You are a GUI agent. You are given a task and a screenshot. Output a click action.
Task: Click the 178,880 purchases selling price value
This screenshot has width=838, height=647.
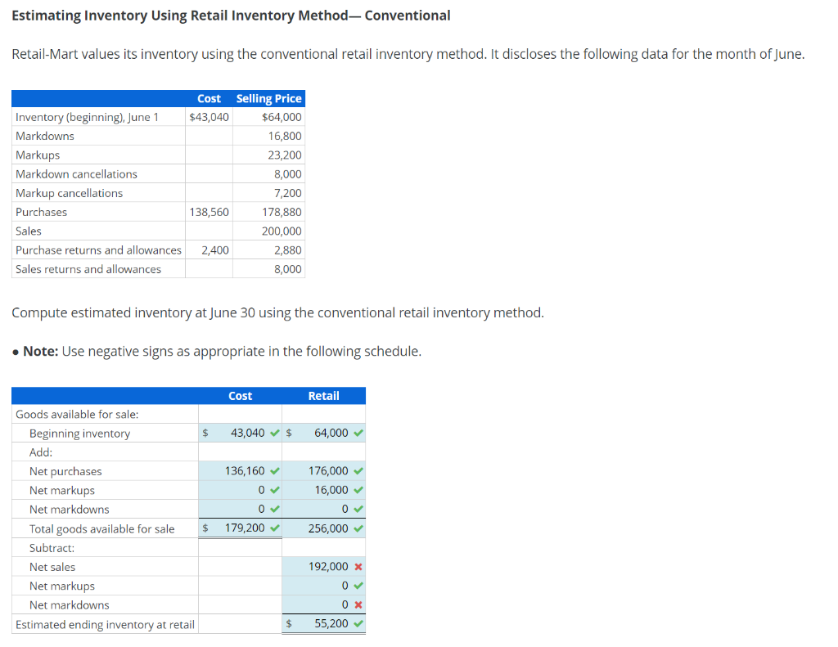[282, 212]
